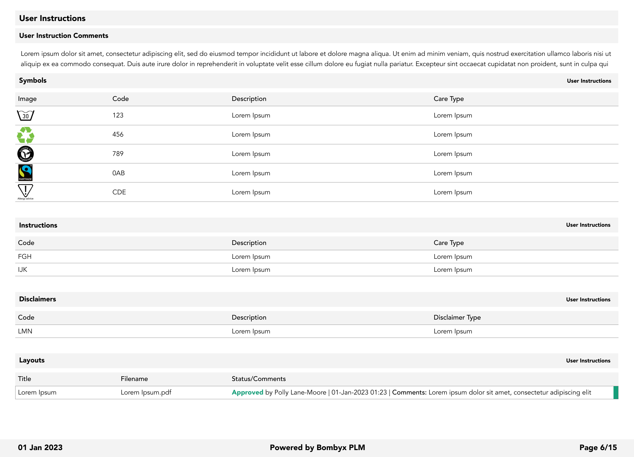This screenshot has width=634, height=457.
Task: Click the Disclaimer Type column header
Action: tap(457, 317)
